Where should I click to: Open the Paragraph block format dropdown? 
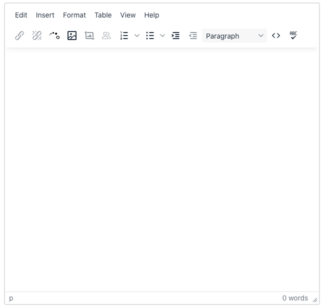[234, 36]
